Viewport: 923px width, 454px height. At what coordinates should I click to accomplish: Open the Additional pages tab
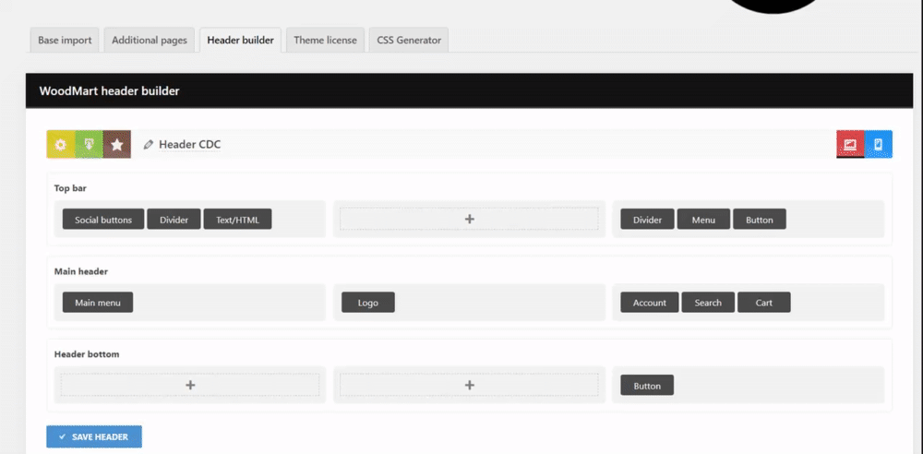click(x=150, y=41)
